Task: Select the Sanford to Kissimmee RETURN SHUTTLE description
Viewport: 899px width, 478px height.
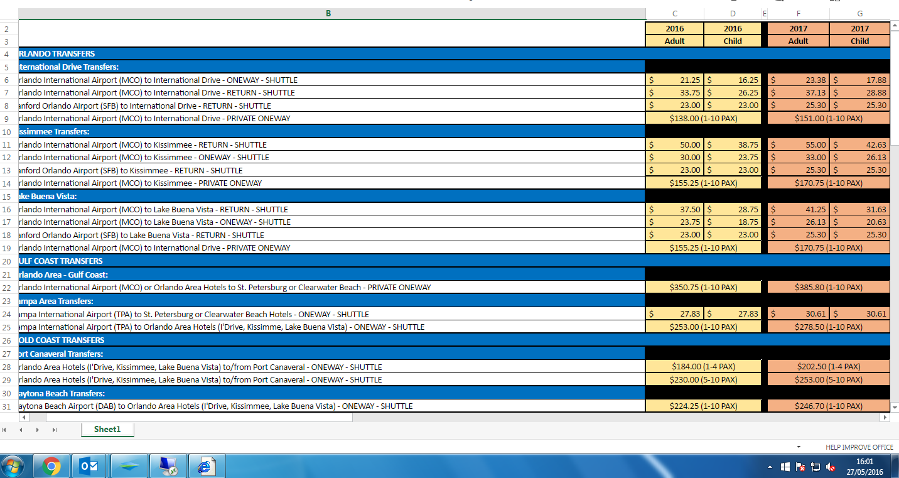Action: point(332,171)
